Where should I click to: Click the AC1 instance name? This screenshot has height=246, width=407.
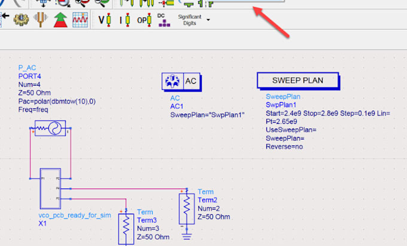click(x=177, y=107)
